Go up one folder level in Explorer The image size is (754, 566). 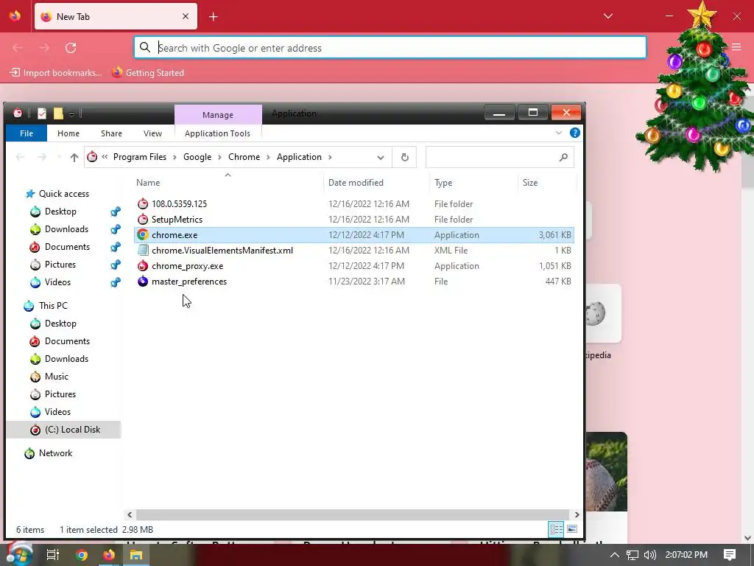tap(74, 158)
